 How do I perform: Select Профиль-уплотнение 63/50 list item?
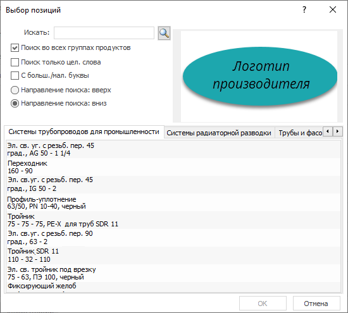(173, 202)
